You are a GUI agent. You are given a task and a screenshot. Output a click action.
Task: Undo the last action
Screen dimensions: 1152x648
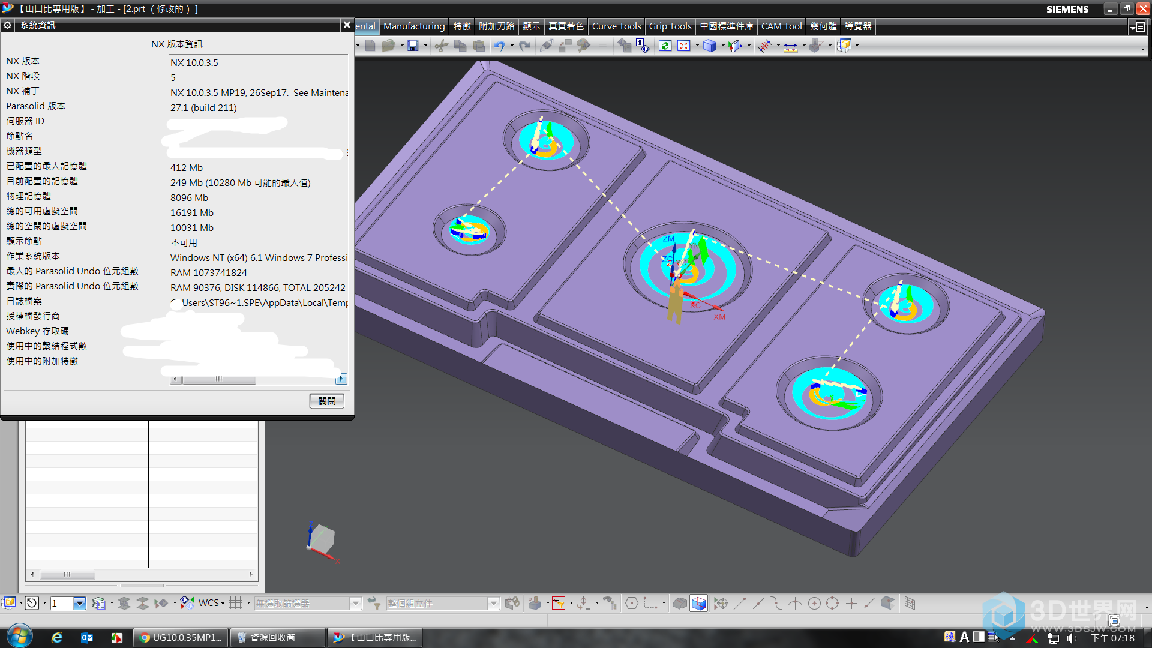tap(499, 46)
